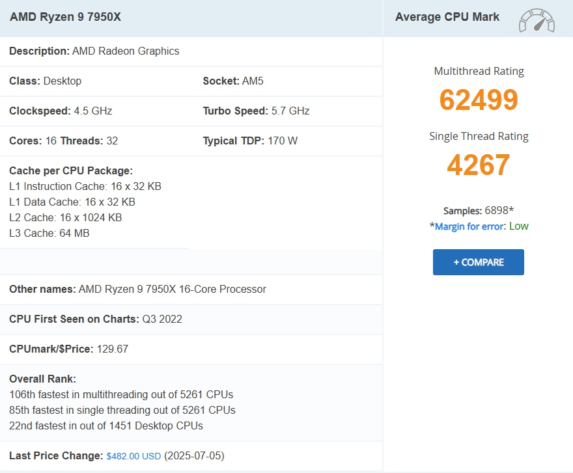573x473 pixels.
Task: Click the Cores: 16 value
Action: coord(33,141)
